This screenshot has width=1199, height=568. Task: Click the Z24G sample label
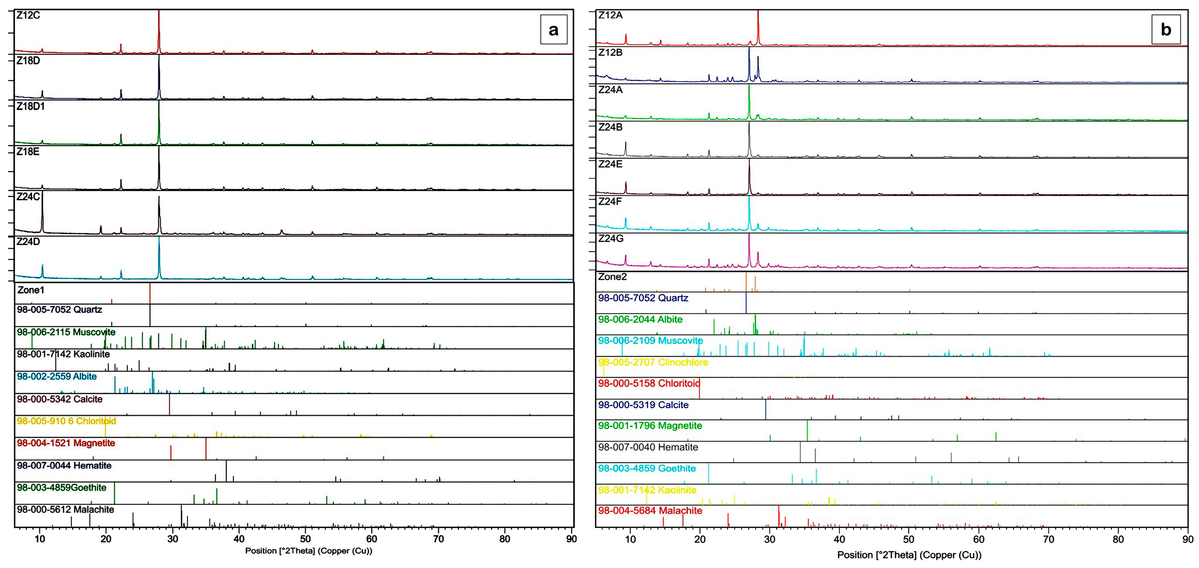tap(611, 238)
